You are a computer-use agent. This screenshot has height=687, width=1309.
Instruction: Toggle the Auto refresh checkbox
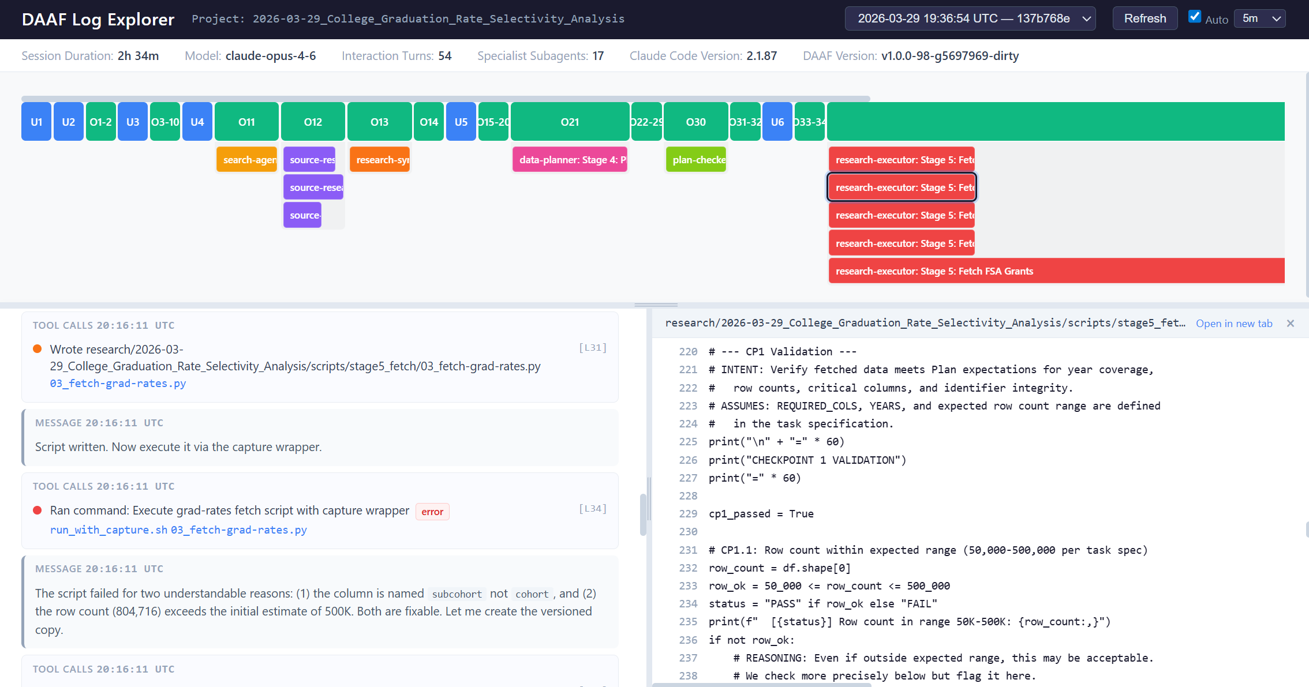[x=1195, y=17]
